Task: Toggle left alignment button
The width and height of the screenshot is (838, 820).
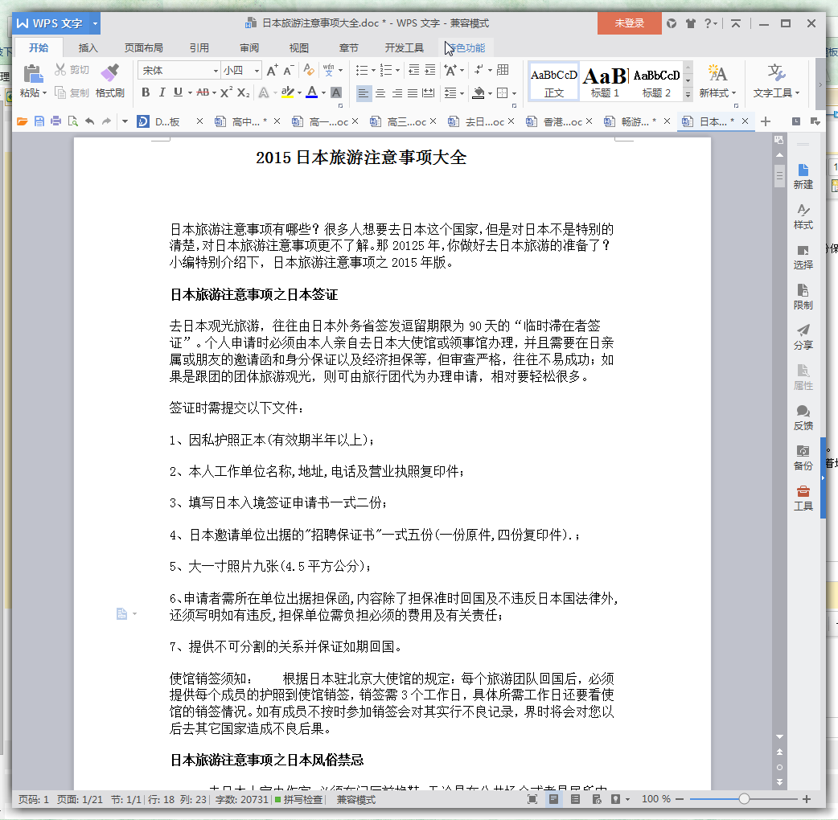Action: [x=363, y=93]
